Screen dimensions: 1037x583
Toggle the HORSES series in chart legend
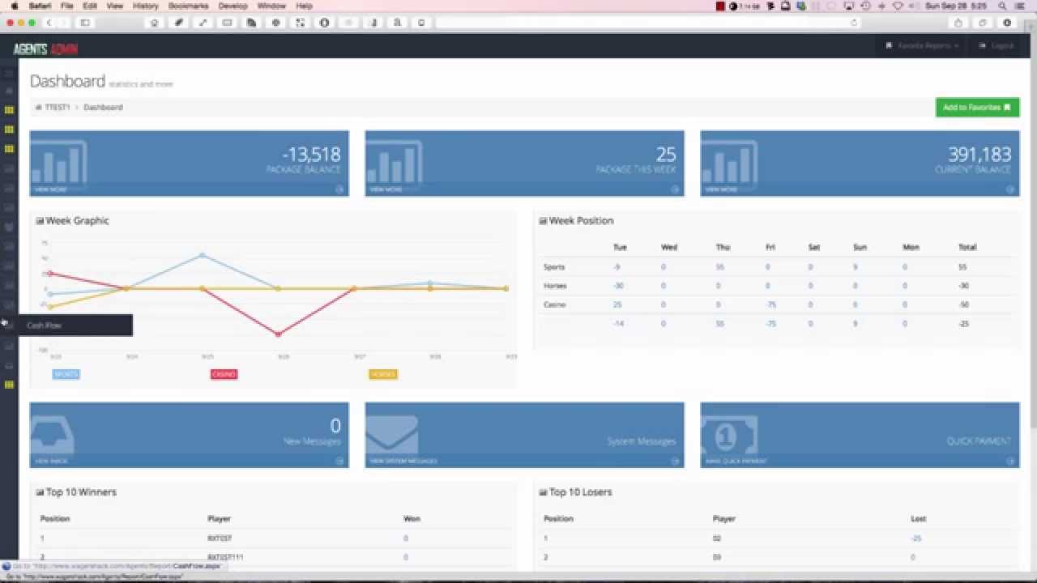[x=383, y=374]
